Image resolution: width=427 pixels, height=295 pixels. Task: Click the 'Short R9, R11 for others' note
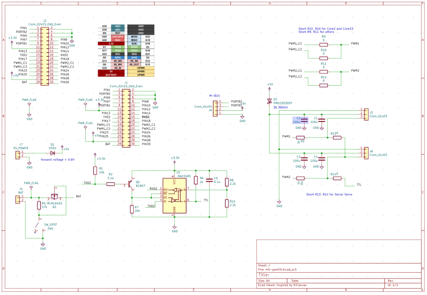tap(316, 32)
